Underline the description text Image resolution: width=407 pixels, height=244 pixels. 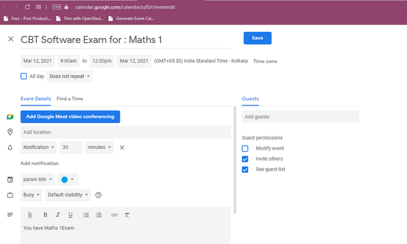click(x=70, y=215)
